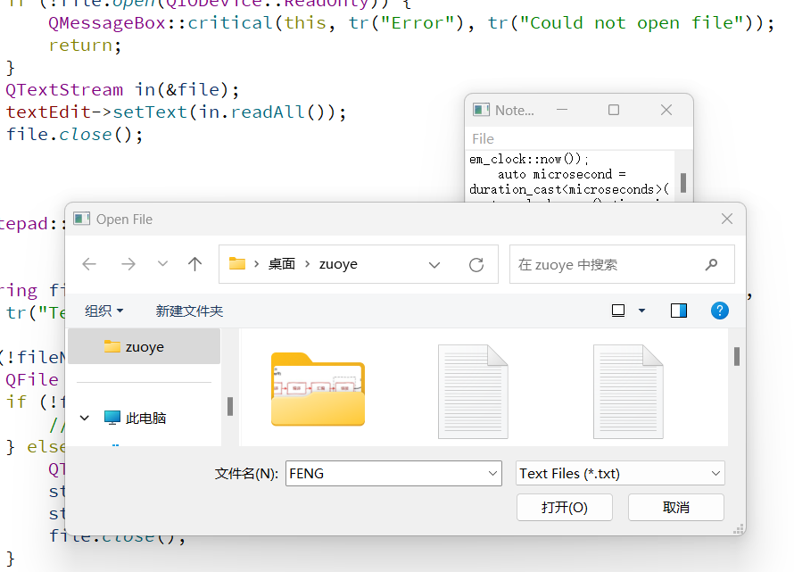Select 桌面 in the address path
Image resolution: width=794 pixels, height=572 pixels.
click(x=282, y=264)
